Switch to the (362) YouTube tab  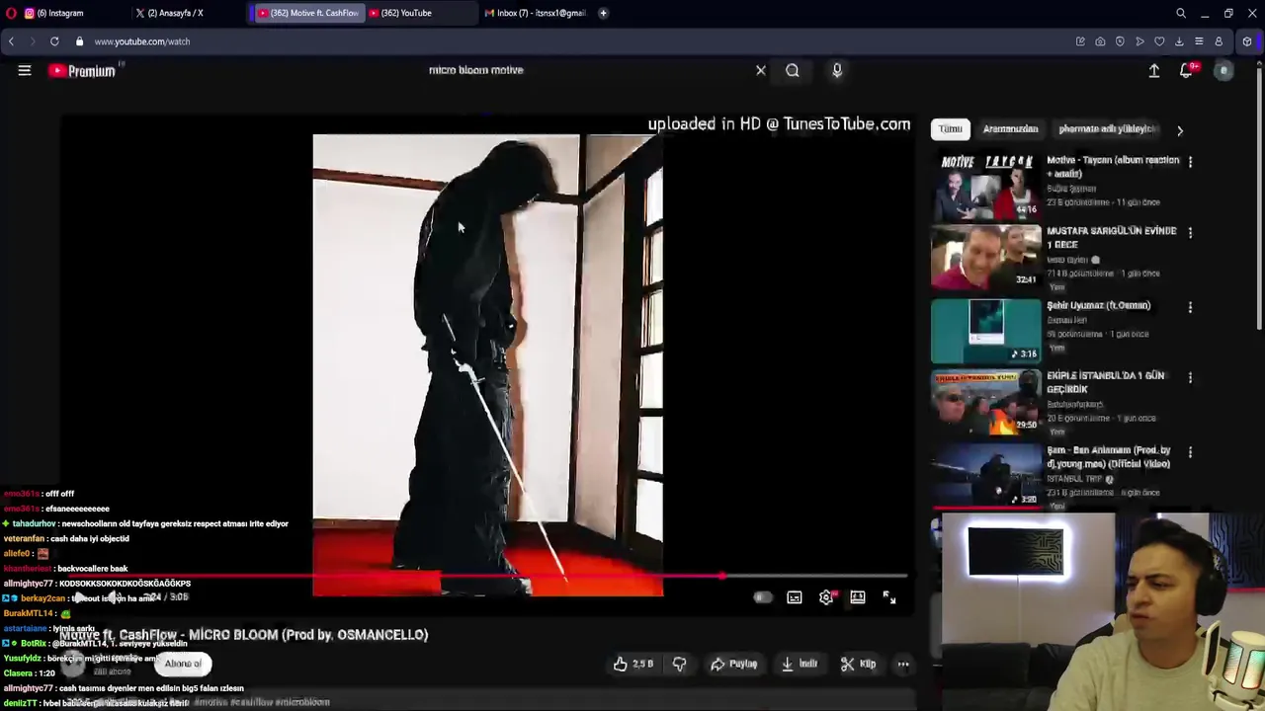pos(406,13)
